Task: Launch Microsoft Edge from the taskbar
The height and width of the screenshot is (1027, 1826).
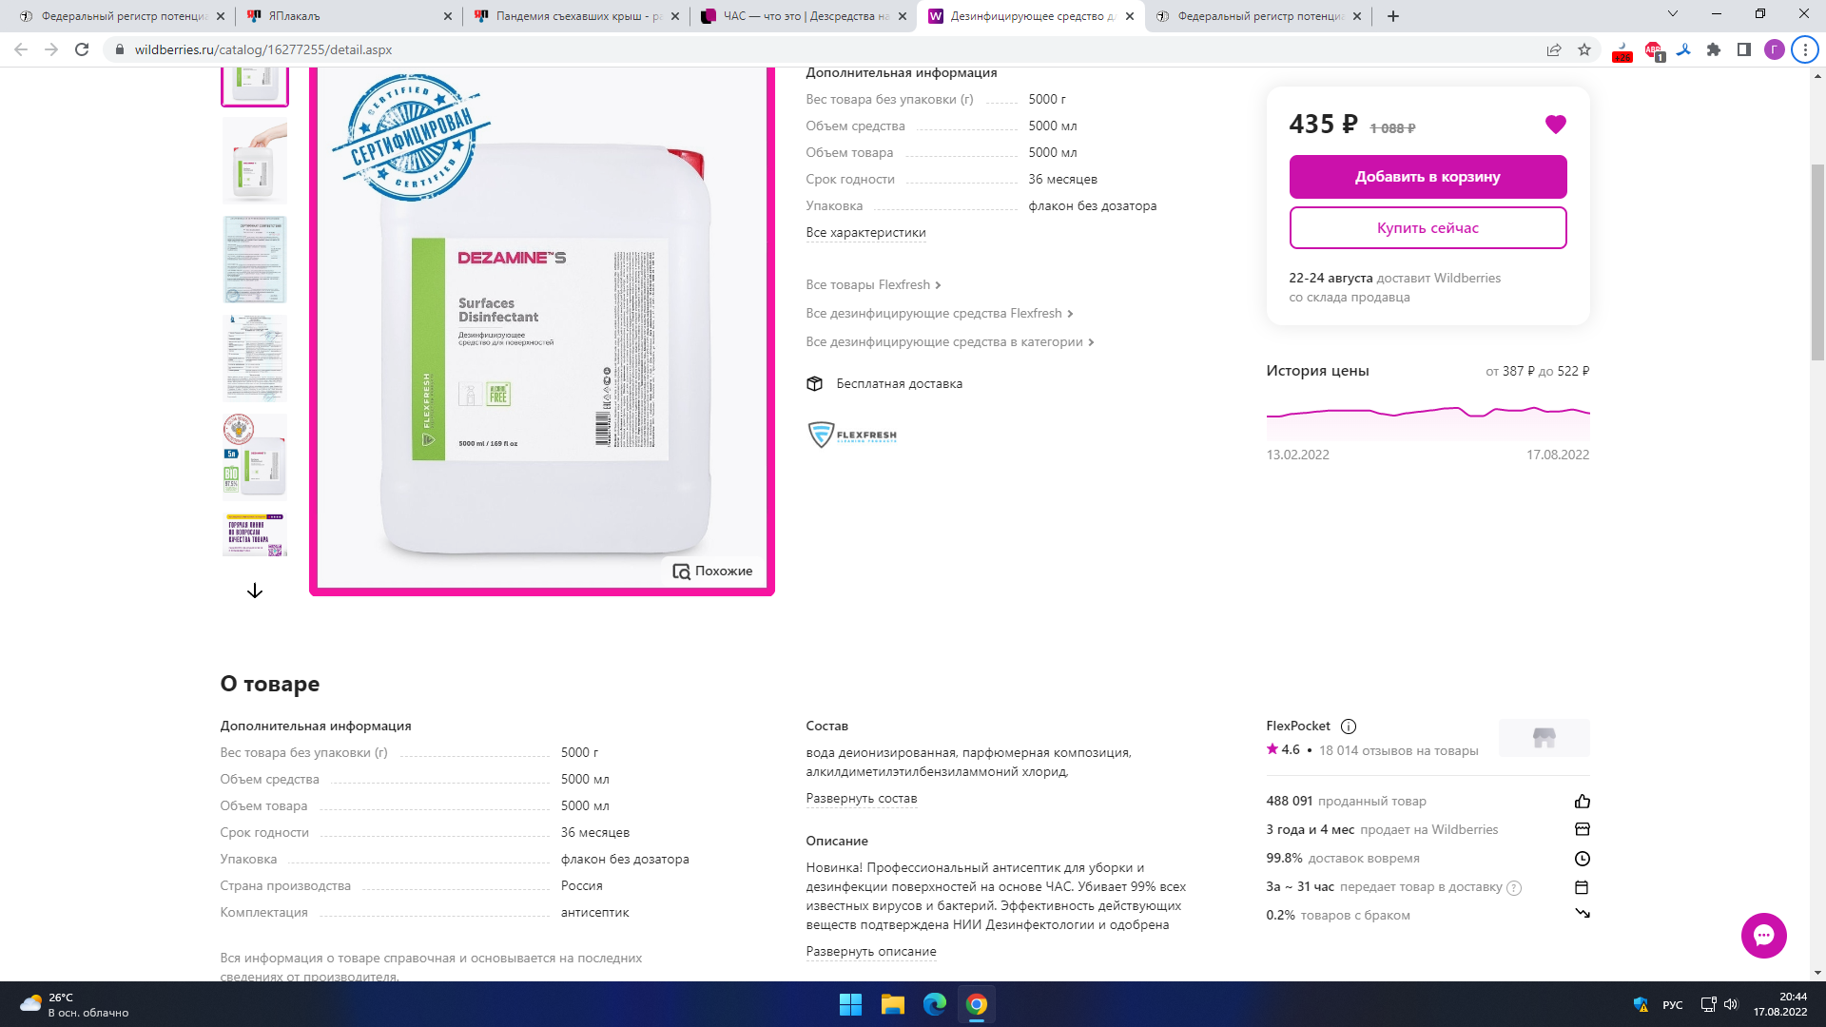Action: (x=935, y=1004)
